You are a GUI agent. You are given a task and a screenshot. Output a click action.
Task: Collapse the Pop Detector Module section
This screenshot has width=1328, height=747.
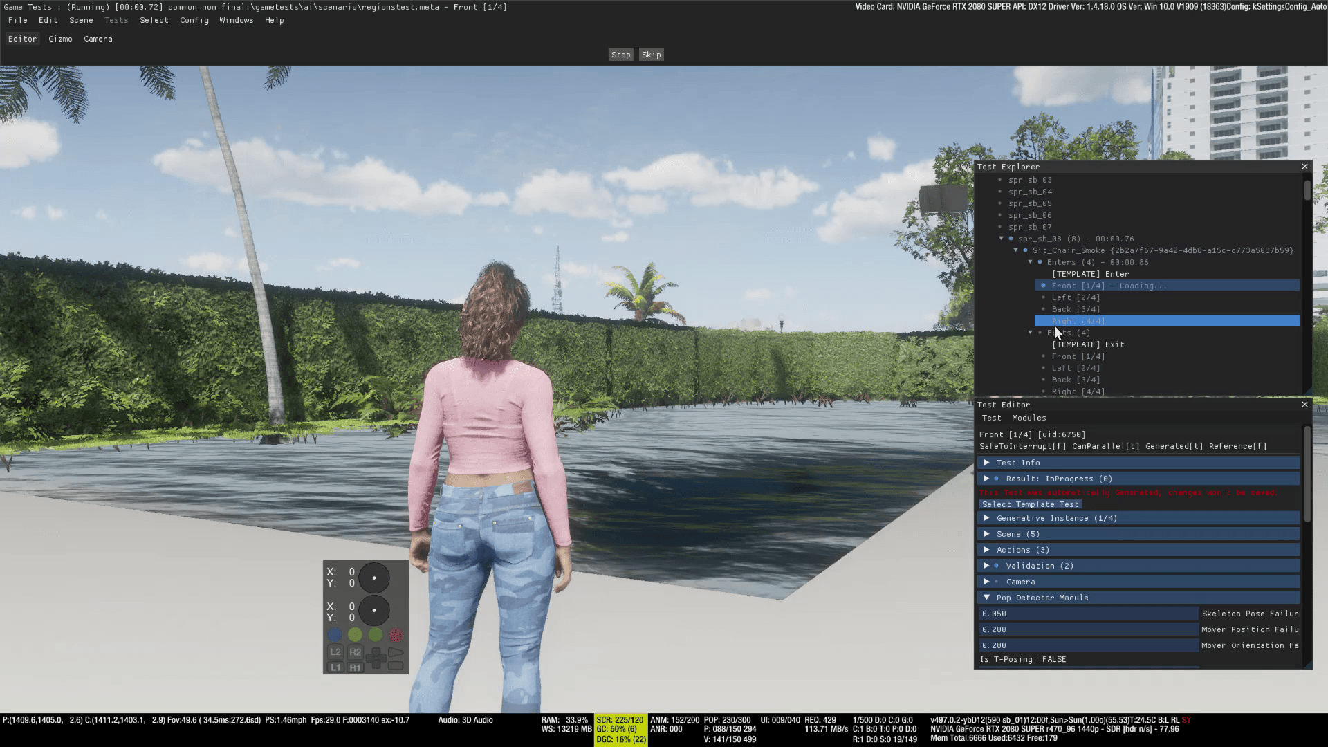986,598
